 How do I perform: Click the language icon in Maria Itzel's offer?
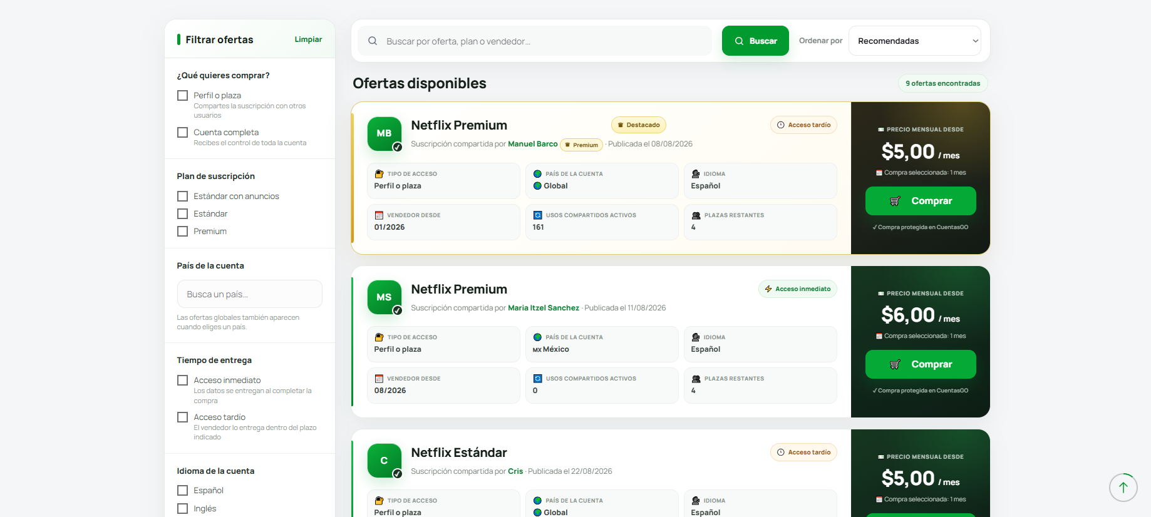point(696,337)
